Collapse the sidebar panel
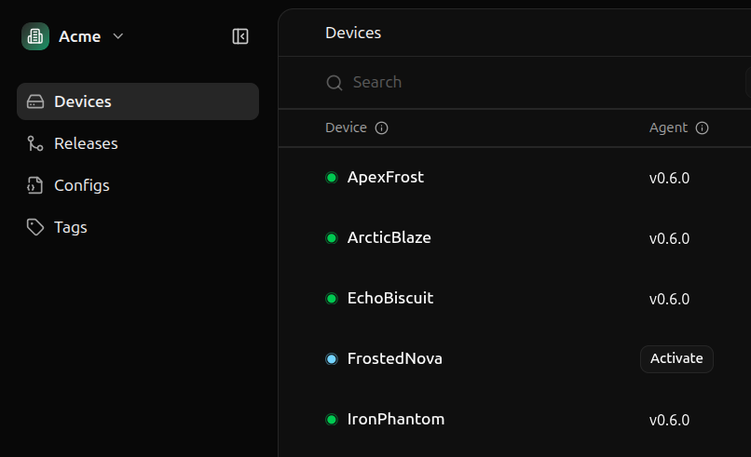751x457 pixels. (x=240, y=36)
